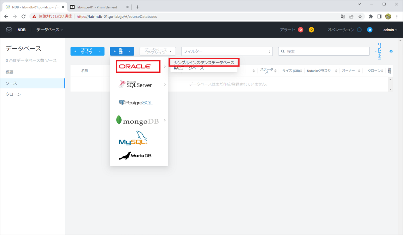Sort by the オーナー column
The image size is (403, 235).
[351, 71]
